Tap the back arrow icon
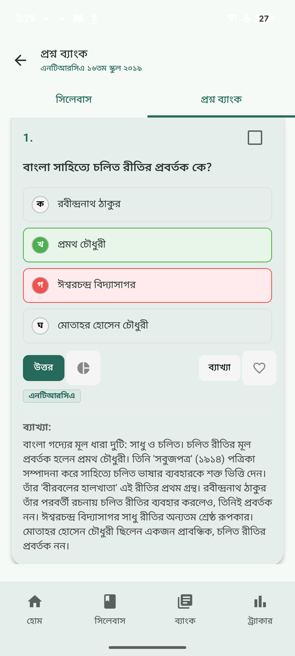Image resolution: width=295 pixels, height=656 pixels. (x=20, y=60)
